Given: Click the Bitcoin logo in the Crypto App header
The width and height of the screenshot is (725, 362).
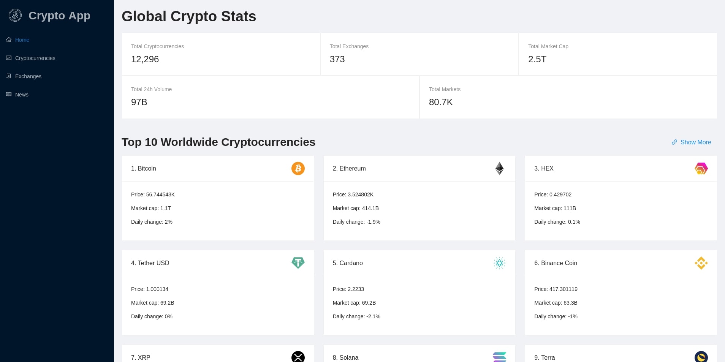Looking at the screenshot, I should click(x=15, y=15).
